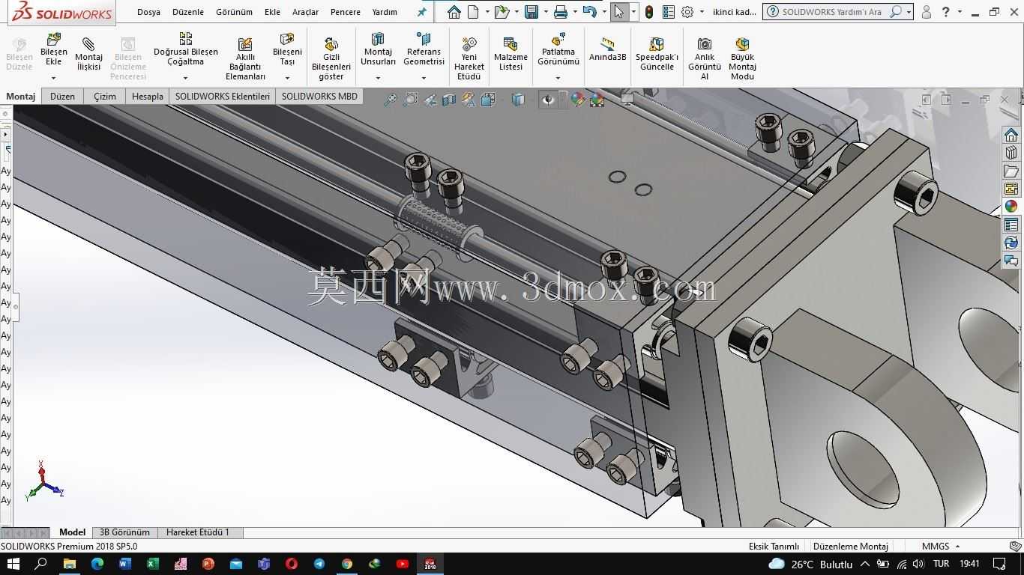Click the Bileşeni Taşı icon

287,39
